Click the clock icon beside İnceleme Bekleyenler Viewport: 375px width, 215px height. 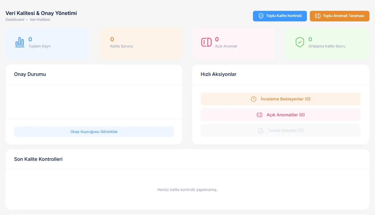click(x=254, y=99)
